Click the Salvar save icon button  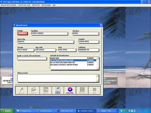[58, 90]
